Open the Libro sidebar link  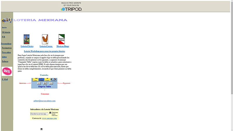click(x=4, y=57)
